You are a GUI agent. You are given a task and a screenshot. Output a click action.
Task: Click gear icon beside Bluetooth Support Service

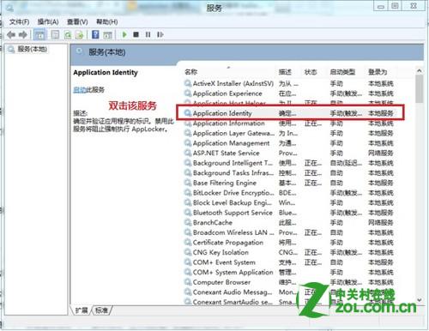(188, 213)
